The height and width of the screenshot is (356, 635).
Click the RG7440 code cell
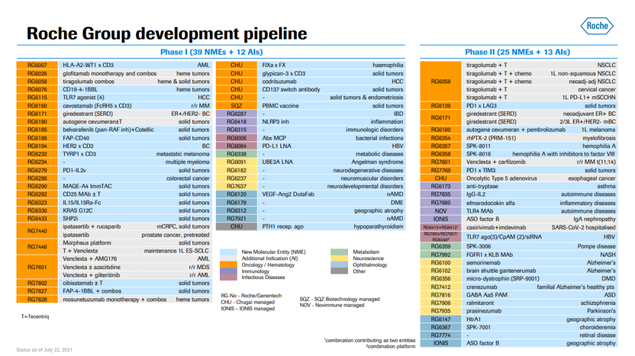[x=37, y=231]
